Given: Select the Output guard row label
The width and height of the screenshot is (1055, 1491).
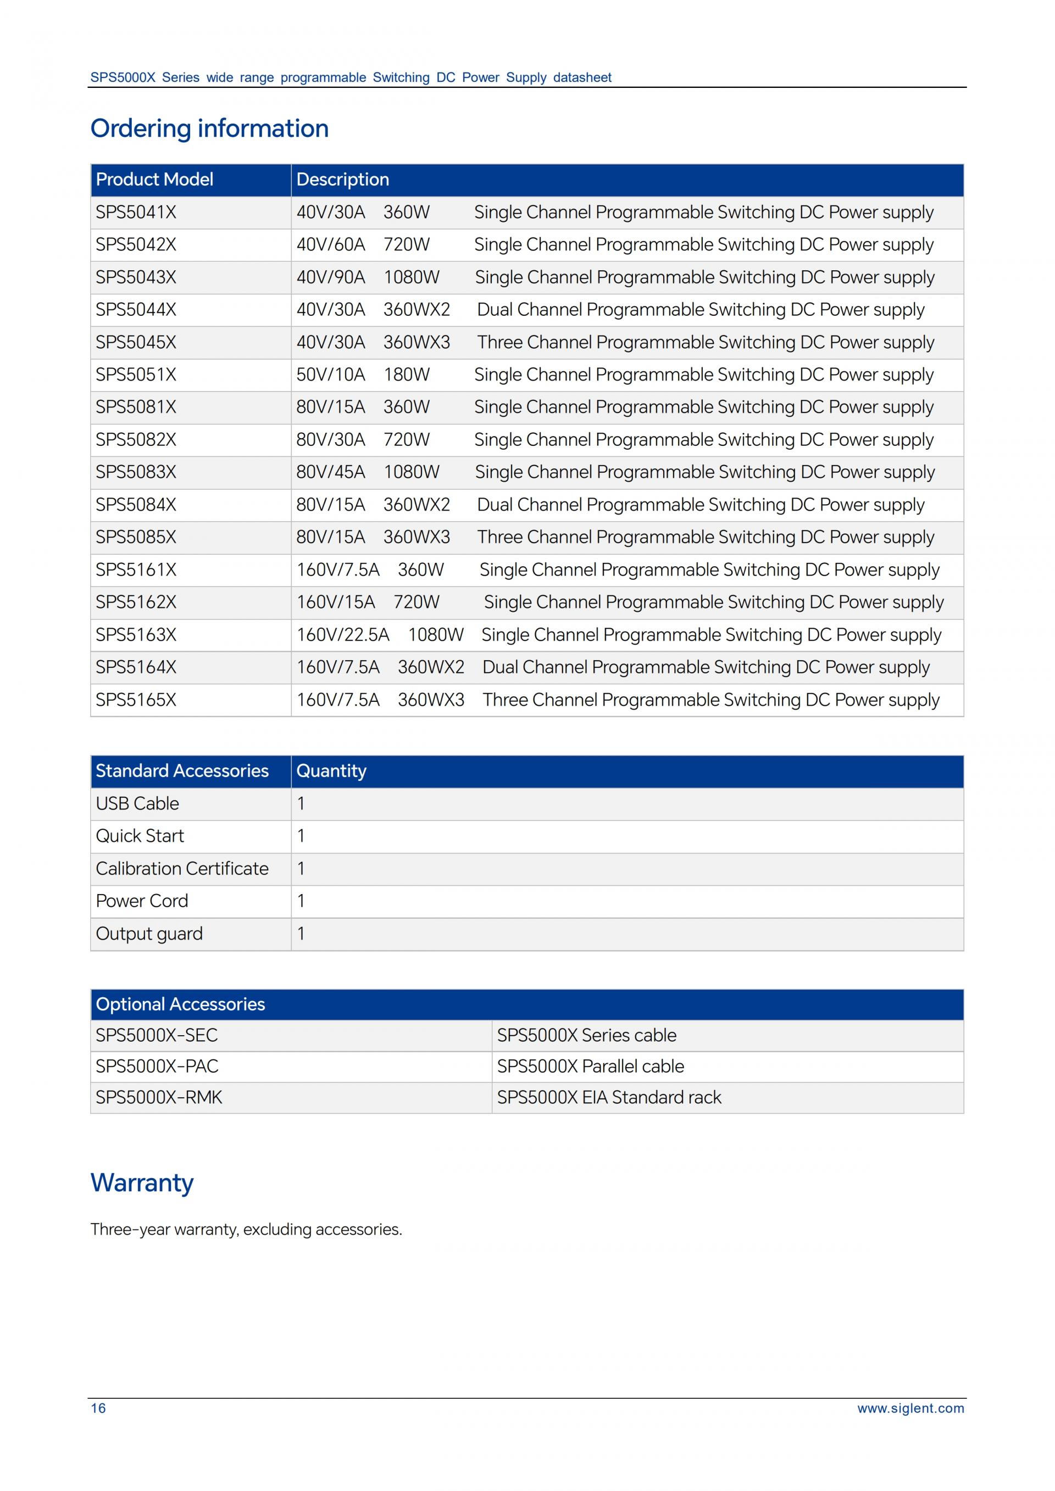Looking at the screenshot, I should point(149,934).
